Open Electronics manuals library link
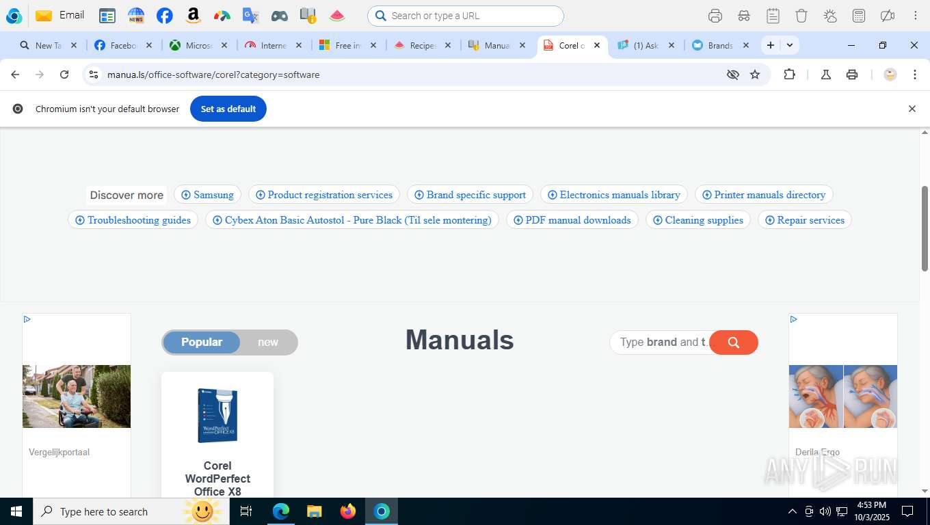Image resolution: width=930 pixels, height=525 pixels. click(613, 195)
